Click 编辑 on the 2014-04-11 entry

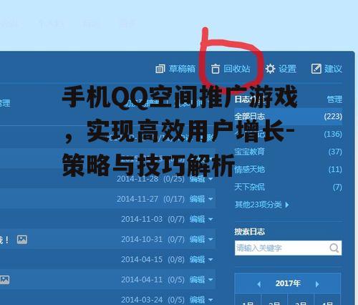197,279
